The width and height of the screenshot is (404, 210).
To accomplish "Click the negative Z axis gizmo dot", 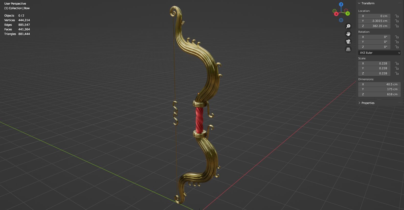I will click(341, 20).
